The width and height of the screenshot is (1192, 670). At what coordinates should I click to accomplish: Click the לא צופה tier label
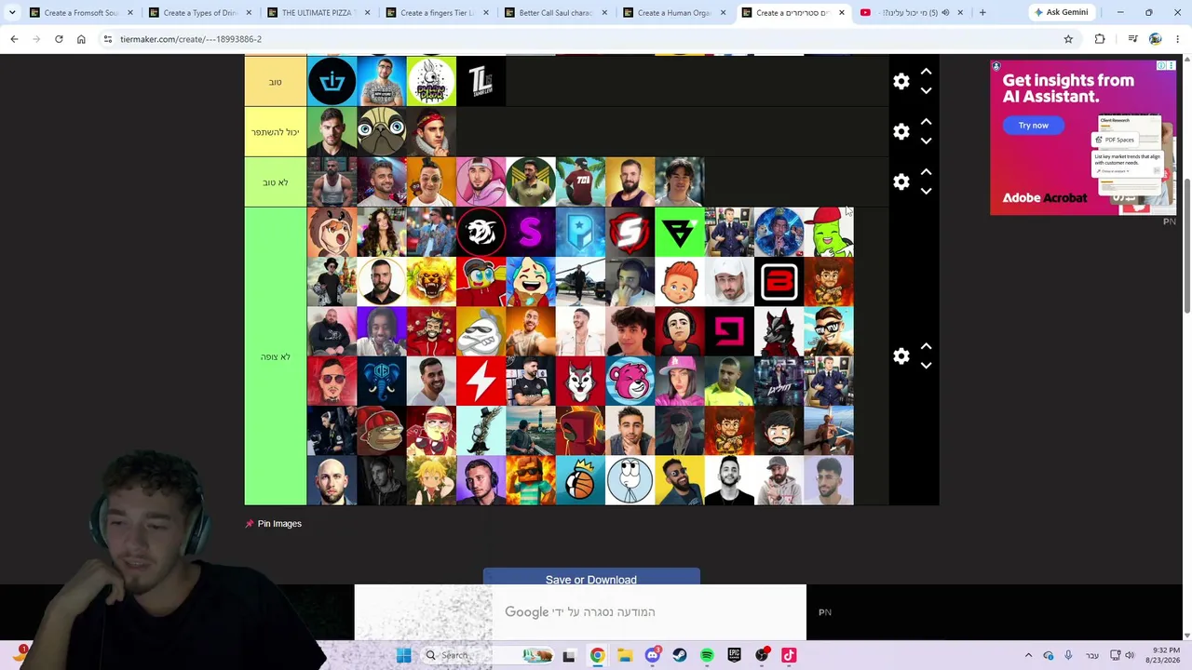tap(276, 356)
